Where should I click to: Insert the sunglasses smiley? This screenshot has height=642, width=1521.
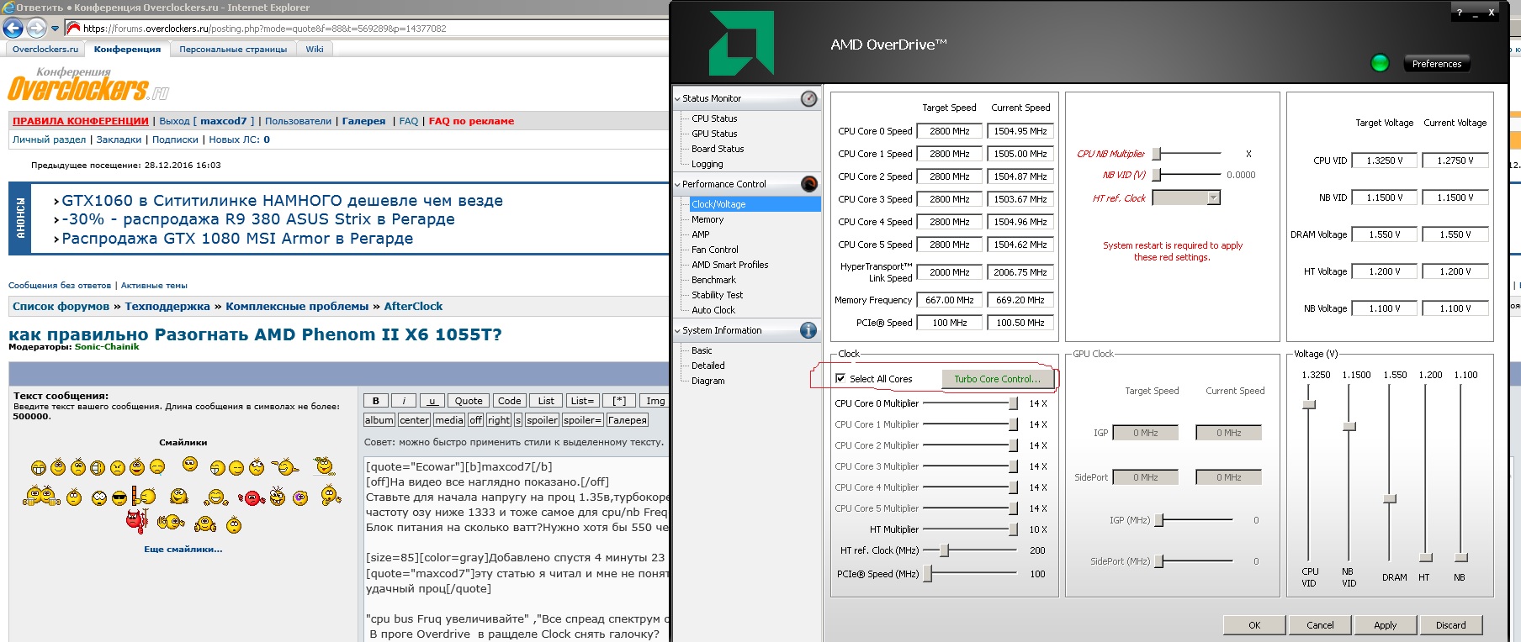(x=119, y=498)
